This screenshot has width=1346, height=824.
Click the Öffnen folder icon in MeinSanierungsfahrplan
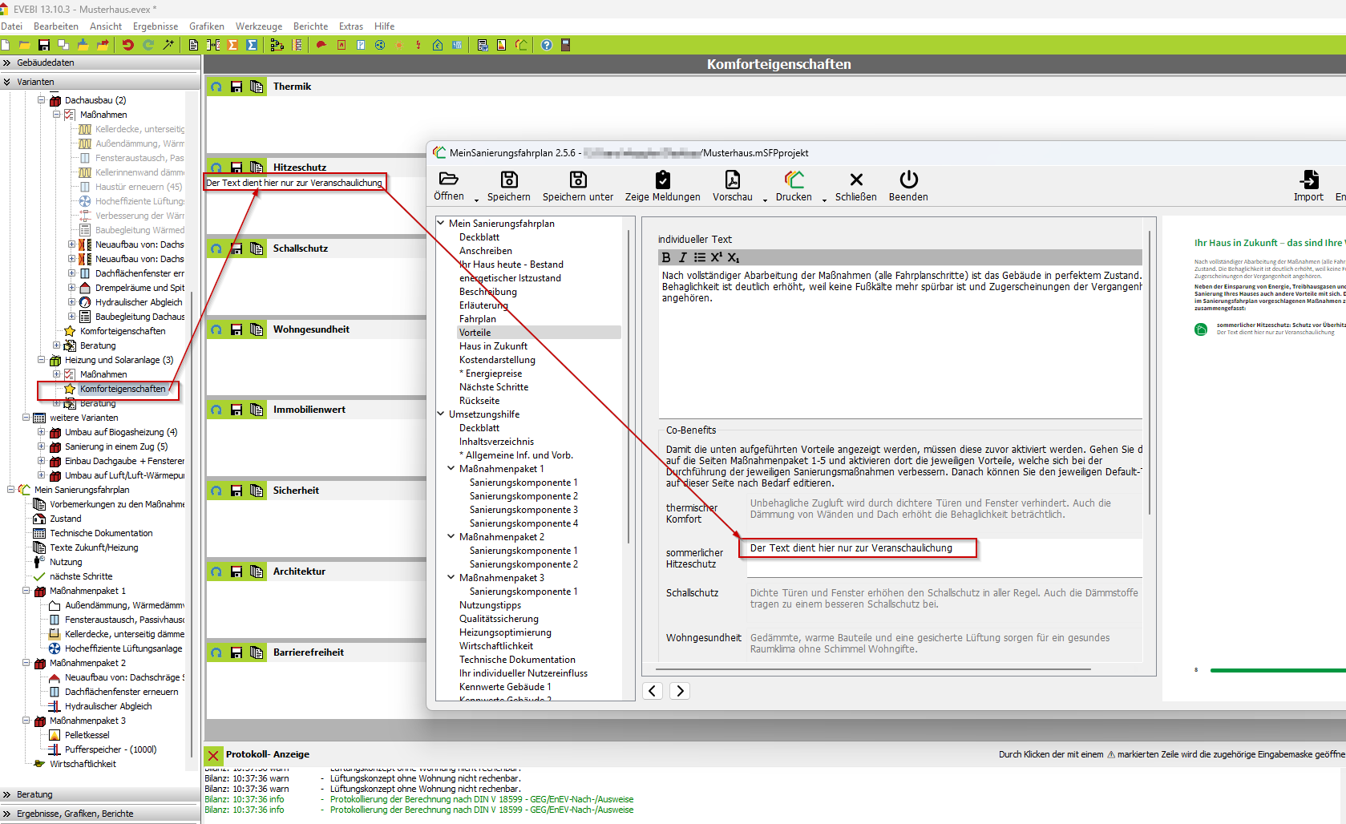[448, 180]
